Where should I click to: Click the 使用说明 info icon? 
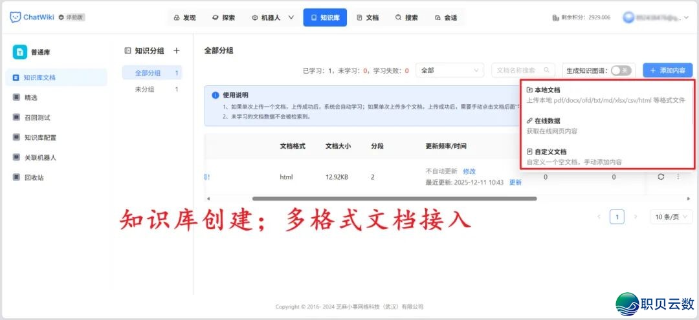click(216, 95)
